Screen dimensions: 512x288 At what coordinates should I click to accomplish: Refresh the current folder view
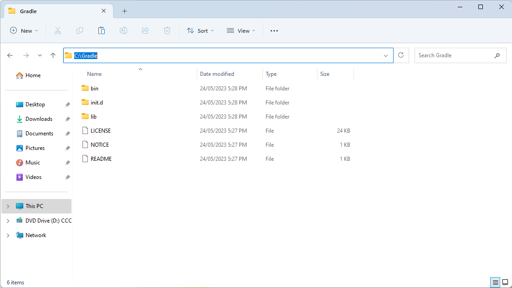[401, 55]
